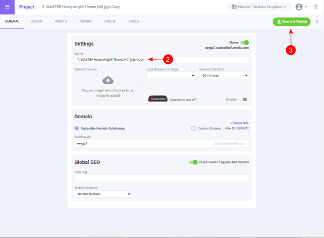Open the hamburger menu icon
Screen dimensions: 324x238
coord(7,6)
